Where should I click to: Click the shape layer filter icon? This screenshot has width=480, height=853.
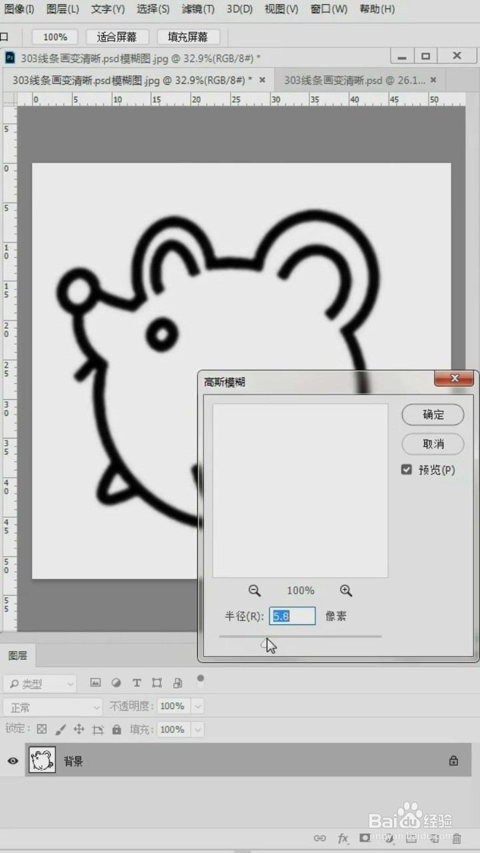[x=157, y=683]
